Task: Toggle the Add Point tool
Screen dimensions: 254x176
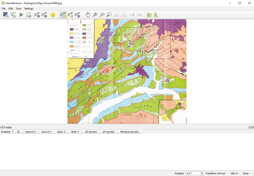Action: click(x=63, y=15)
